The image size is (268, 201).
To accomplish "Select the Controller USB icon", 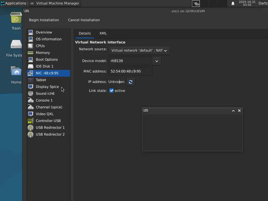I will coord(31,121).
